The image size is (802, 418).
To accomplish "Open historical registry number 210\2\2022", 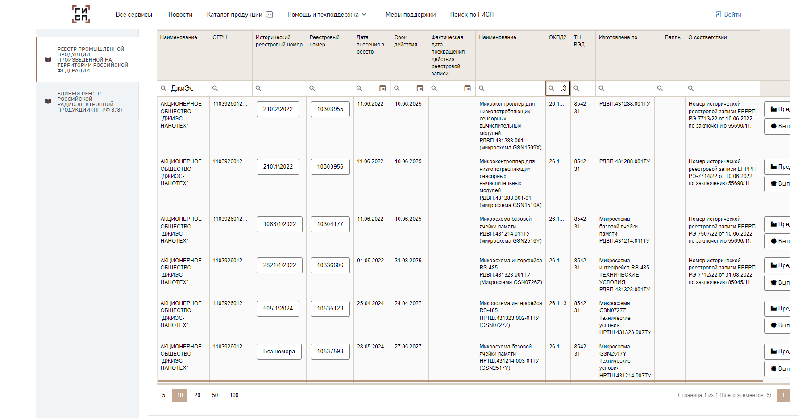I will tap(278, 109).
